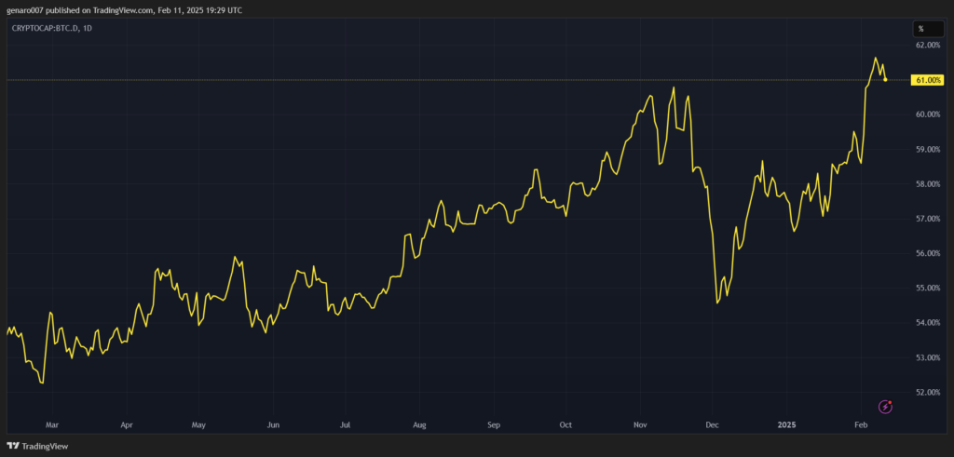Click the Dec label on the time axis

(x=713, y=424)
